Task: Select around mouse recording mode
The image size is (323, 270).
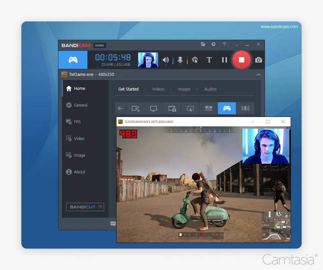Action: pos(190,108)
